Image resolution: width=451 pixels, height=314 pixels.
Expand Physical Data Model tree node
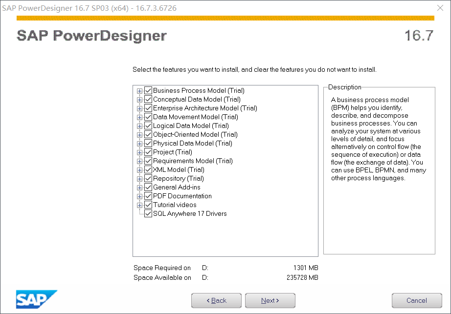pyautogui.click(x=139, y=144)
